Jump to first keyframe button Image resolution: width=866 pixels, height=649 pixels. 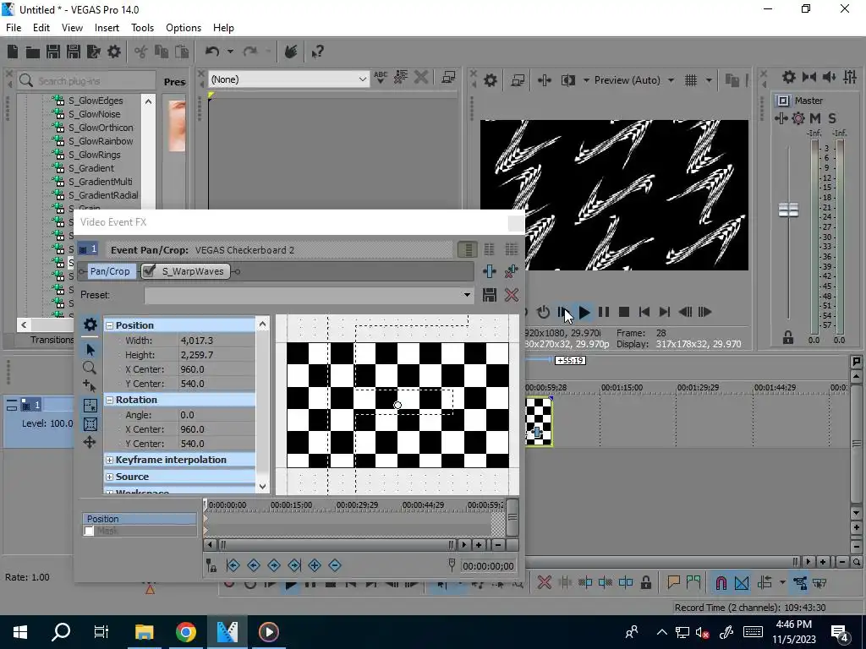[233, 565]
